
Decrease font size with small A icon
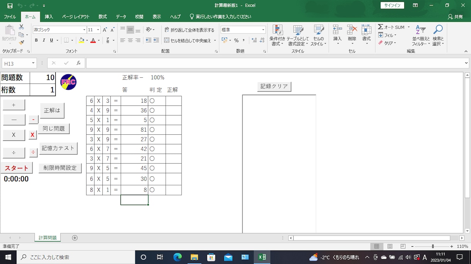pos(112,30)
